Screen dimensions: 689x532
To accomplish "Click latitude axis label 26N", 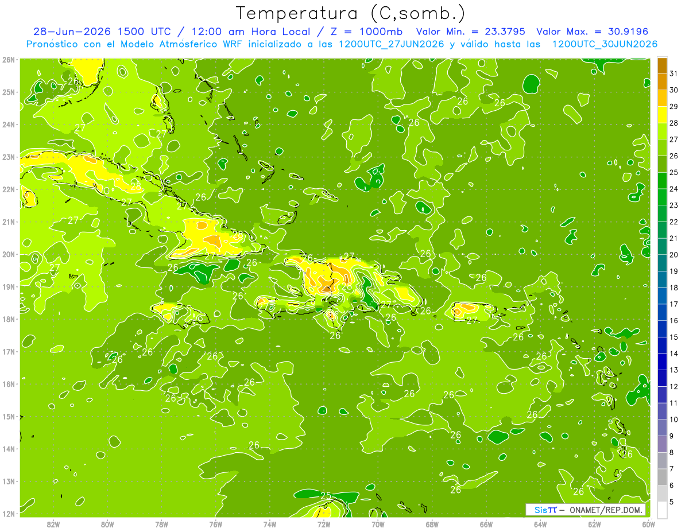I will click(x=9, y=60).
